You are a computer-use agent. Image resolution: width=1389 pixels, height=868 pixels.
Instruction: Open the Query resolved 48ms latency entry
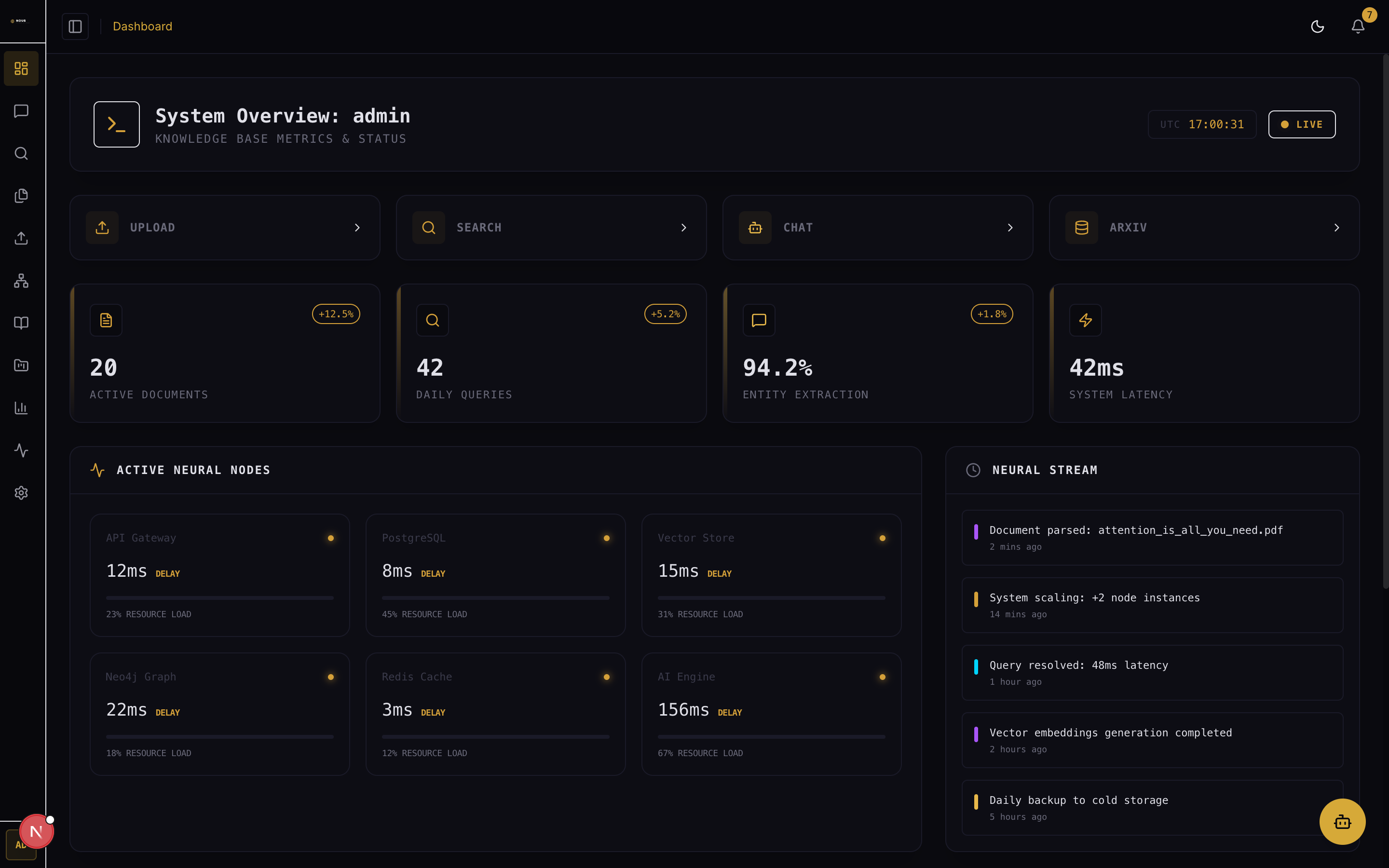1153,672
